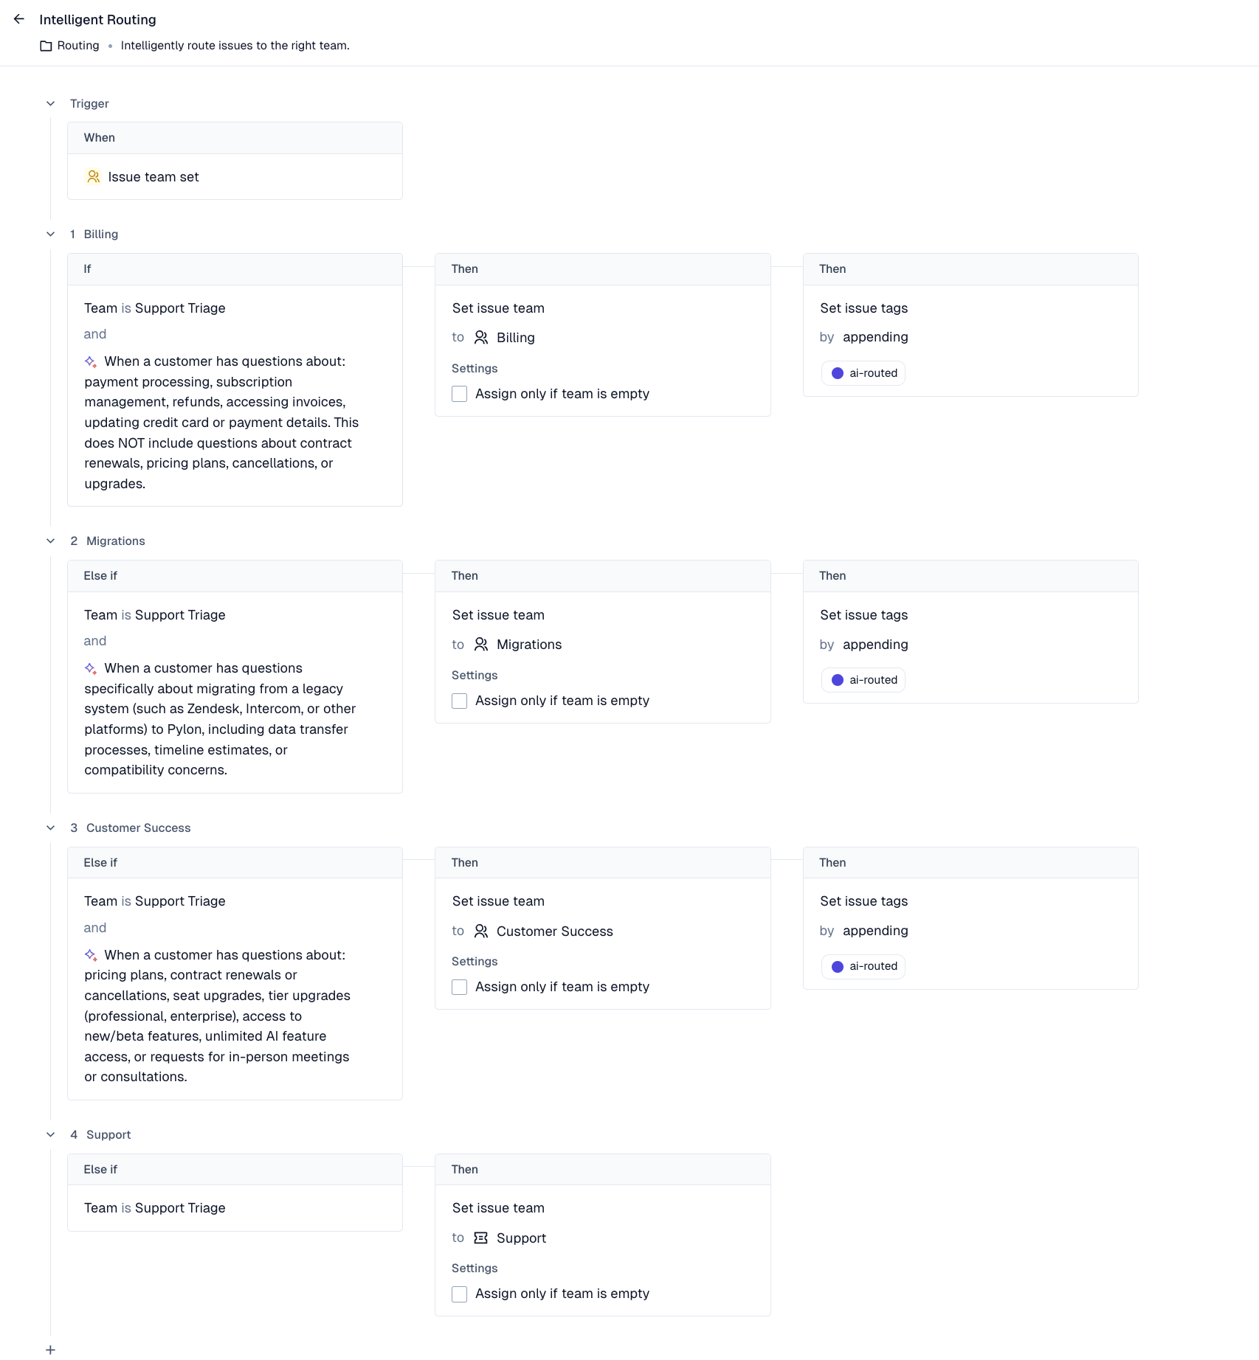Collapse the Trigger section
The image size is (1259, 1360).
point(50,104)
